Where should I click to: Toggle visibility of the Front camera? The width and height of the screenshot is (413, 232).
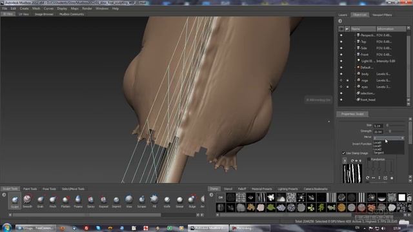tap(341, 54)
